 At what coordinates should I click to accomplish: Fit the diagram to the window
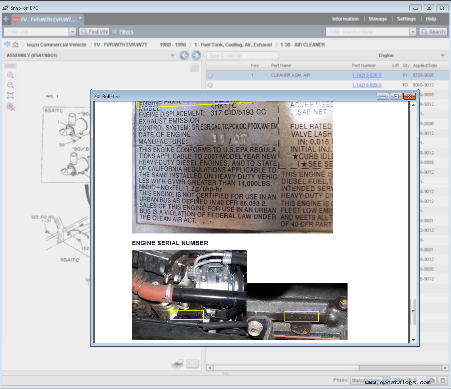[x=11, y=95]
